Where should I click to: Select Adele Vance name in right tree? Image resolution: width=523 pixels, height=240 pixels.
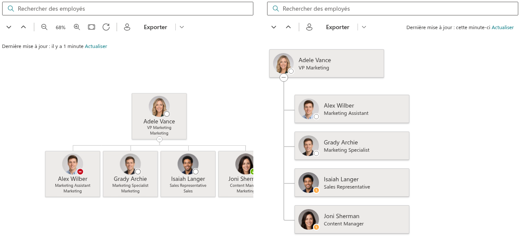pos(315,60)
